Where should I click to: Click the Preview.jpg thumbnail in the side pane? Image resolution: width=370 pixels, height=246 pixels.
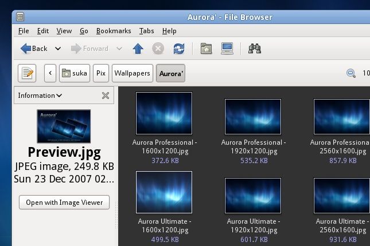[64, 126]
